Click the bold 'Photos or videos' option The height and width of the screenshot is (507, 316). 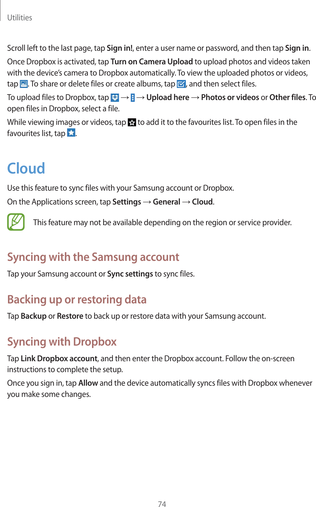click(x=230, y=97)
